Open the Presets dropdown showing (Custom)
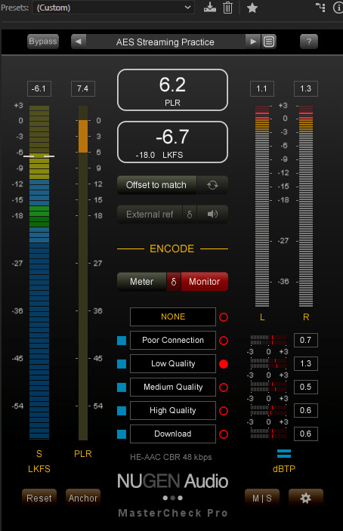 [x=113, y=8]
